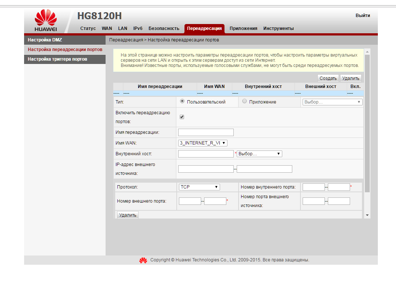Click the Внутренний хост text field

[x=206, y=154]
